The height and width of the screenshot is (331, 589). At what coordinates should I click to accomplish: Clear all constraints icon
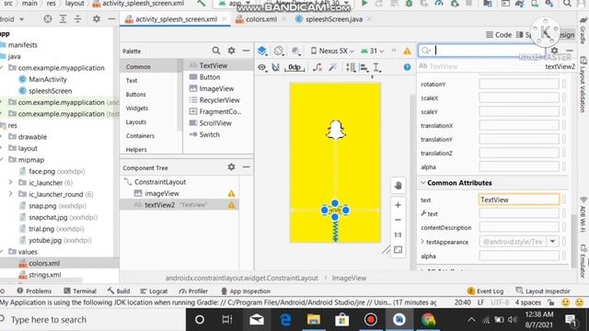(318, 67)
